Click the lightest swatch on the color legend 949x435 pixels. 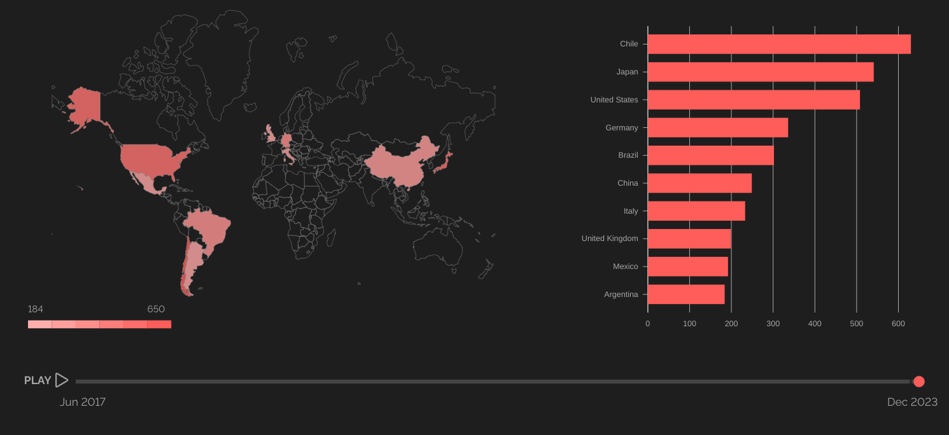click(40, 324)
